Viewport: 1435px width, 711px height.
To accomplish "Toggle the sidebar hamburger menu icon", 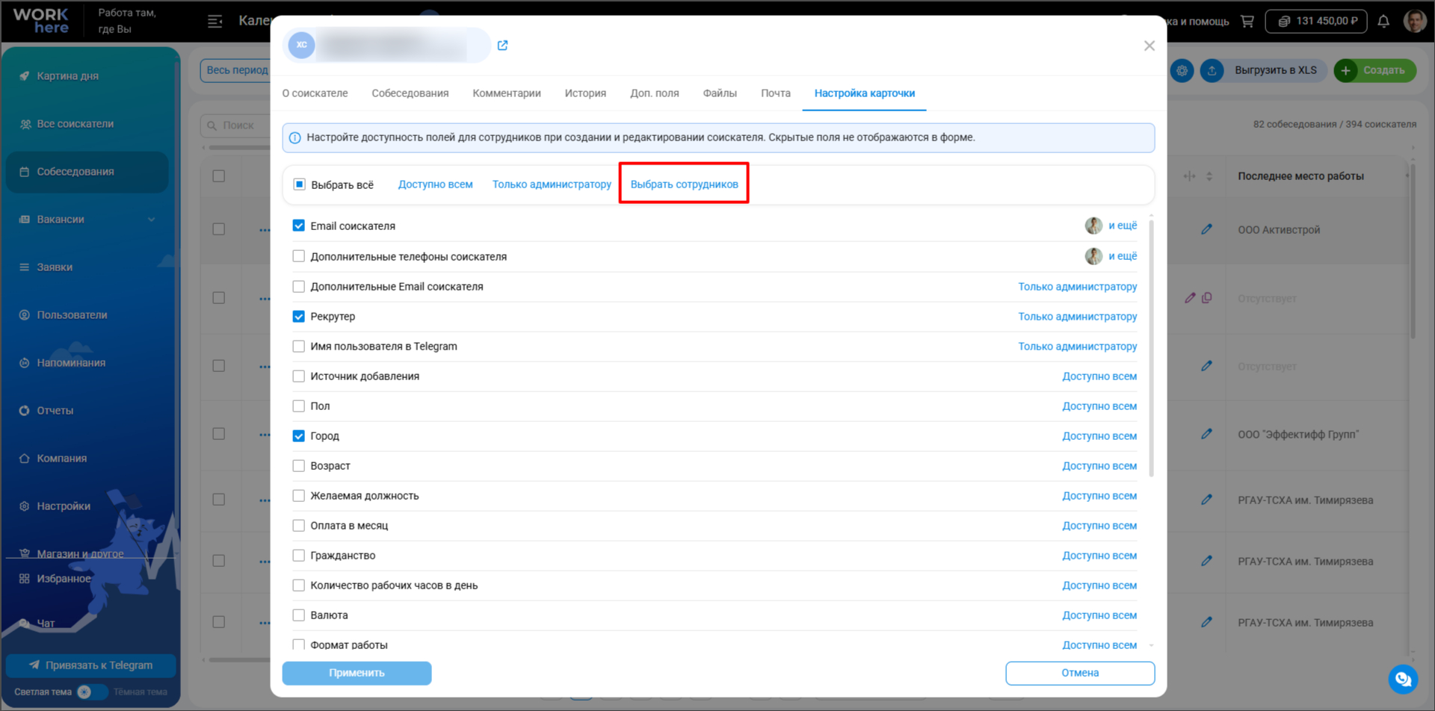I will pyautogui.click(x=215, y=21).
